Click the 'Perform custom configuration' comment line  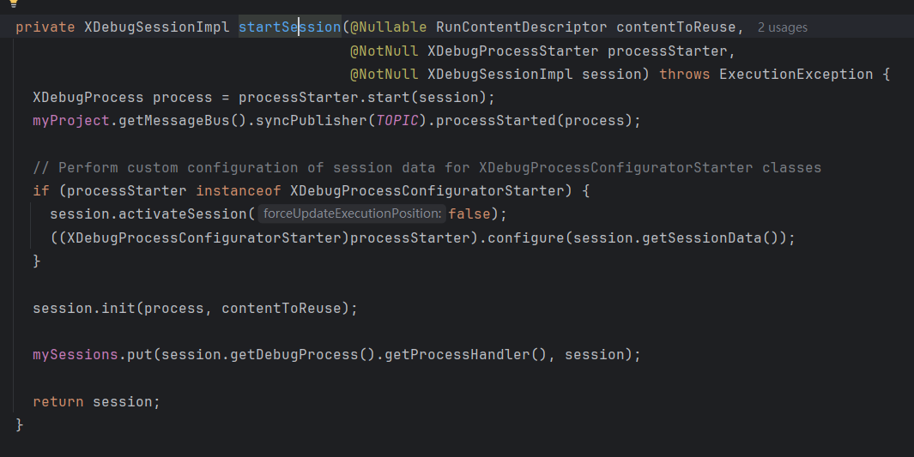tap(427, 168)
